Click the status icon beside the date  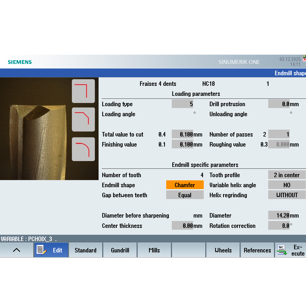coord(304,58)
